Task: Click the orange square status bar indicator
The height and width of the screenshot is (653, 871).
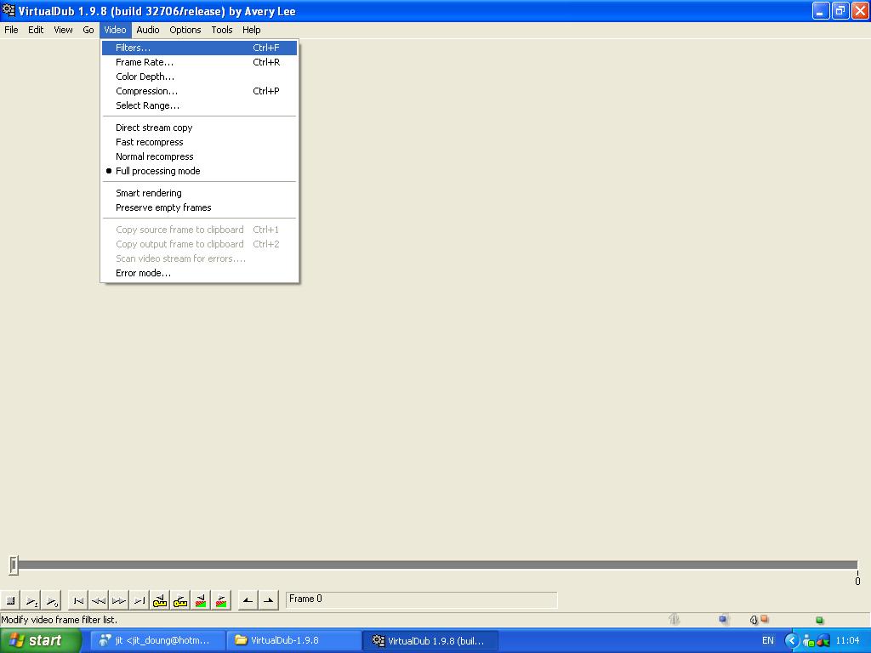Action: pos(765,619)
